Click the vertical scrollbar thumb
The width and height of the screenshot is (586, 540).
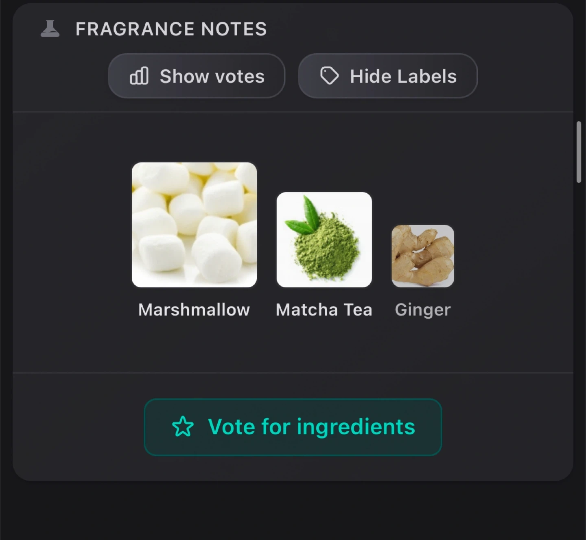[x=579, y=152]
